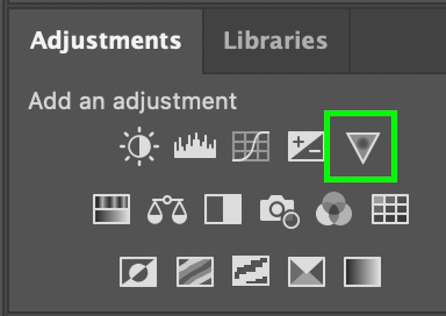Add a Brightness/Contrast adjustment

(139, 146)
